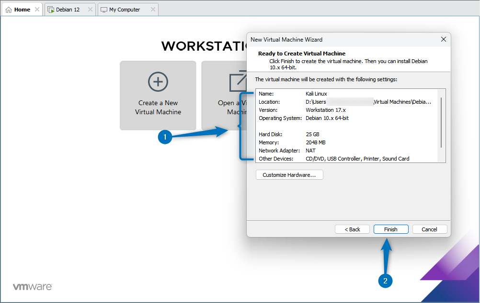Click the blue arrow marker labeled 2
Screen dimensions: 480x303
point(386,281)
